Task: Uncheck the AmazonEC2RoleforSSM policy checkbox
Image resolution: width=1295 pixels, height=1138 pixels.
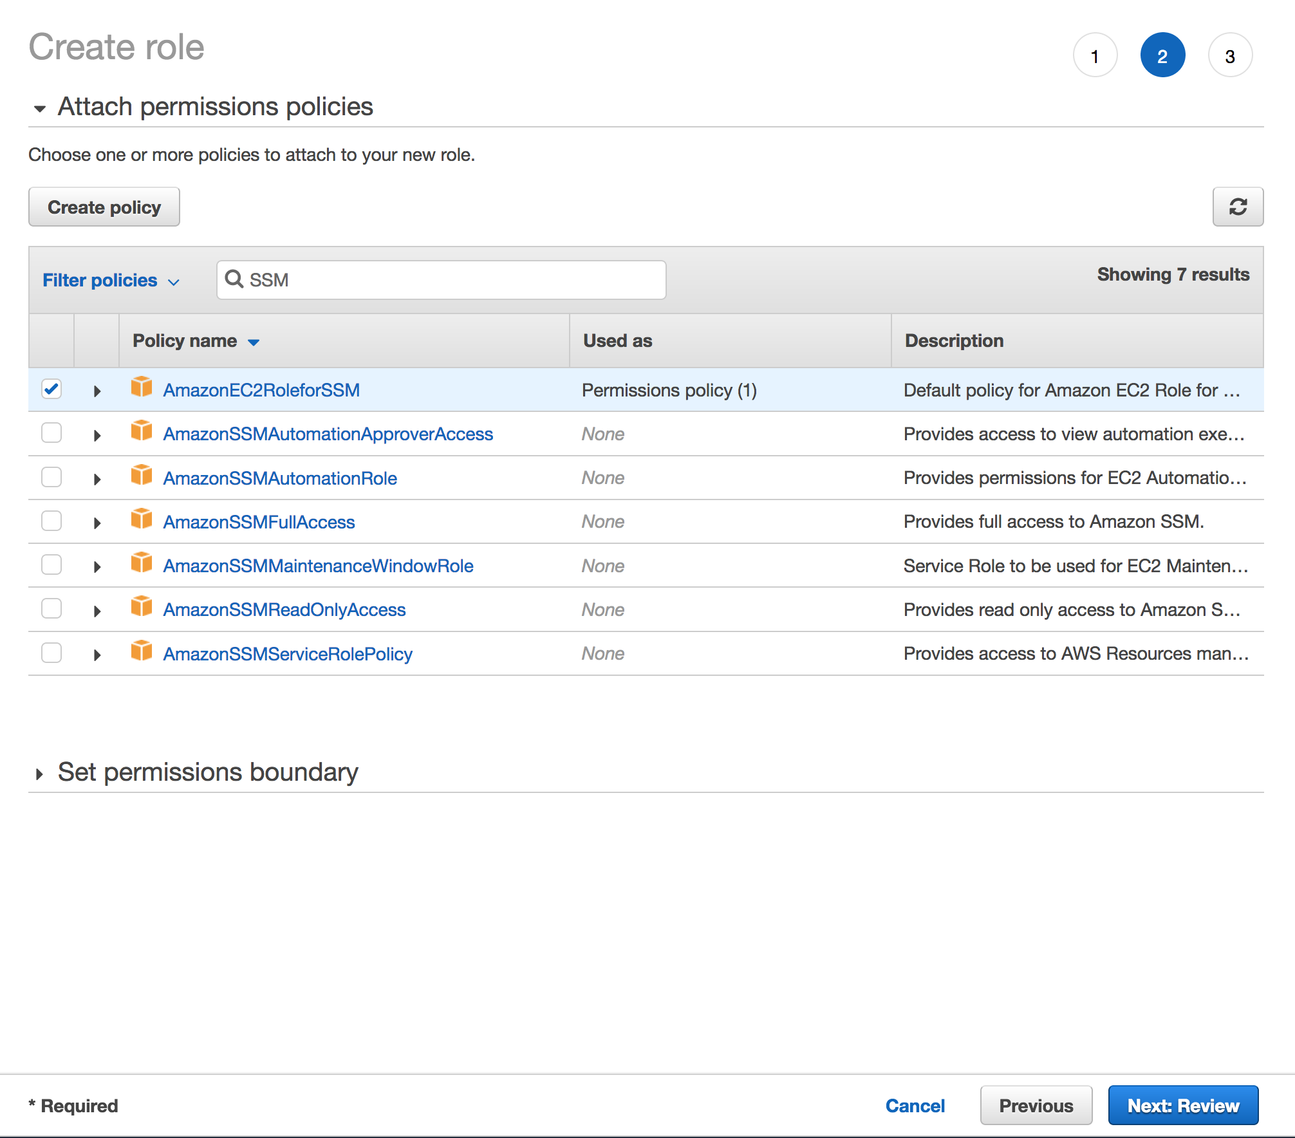Action: (x=51, y=389)
